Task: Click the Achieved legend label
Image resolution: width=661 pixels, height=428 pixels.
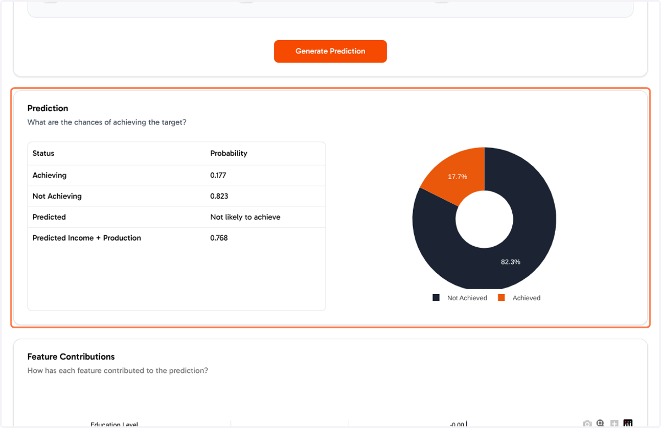Action: pos(527,298)
